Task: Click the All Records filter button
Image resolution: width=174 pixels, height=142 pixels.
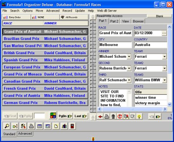Action: 74,17
